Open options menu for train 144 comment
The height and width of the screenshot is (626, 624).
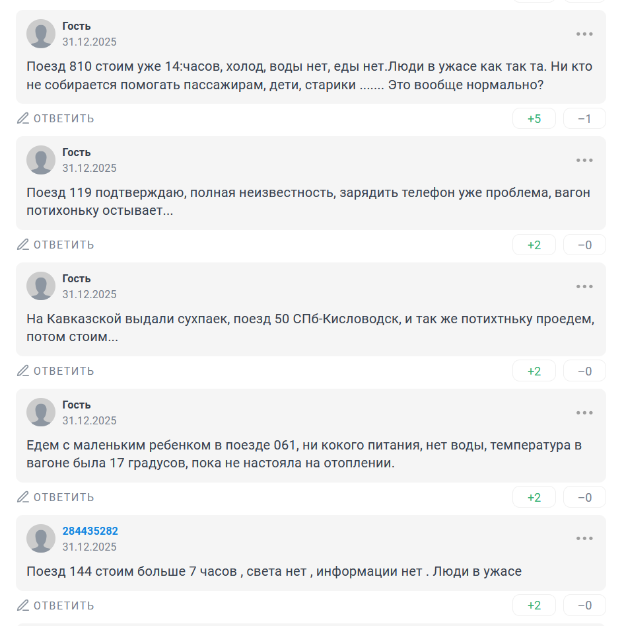pyautogui.click(x=584, y=539)
